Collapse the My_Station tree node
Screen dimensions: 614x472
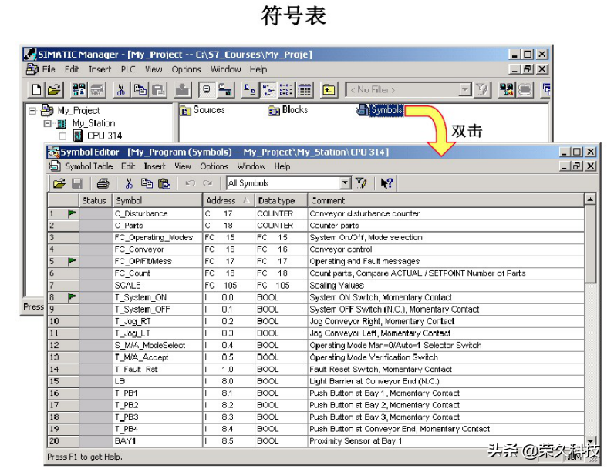point(47,123)
